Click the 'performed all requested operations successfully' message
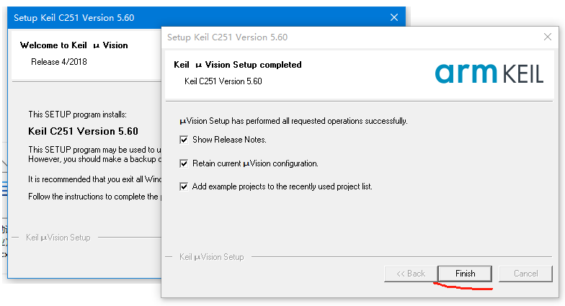Viewport: 565px width, 306px height. pyautogui.click(x=293, y=121)
